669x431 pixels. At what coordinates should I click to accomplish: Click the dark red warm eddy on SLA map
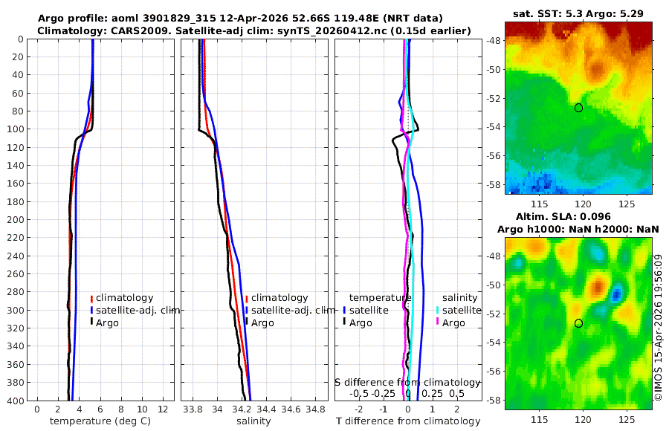coord(598,287)
